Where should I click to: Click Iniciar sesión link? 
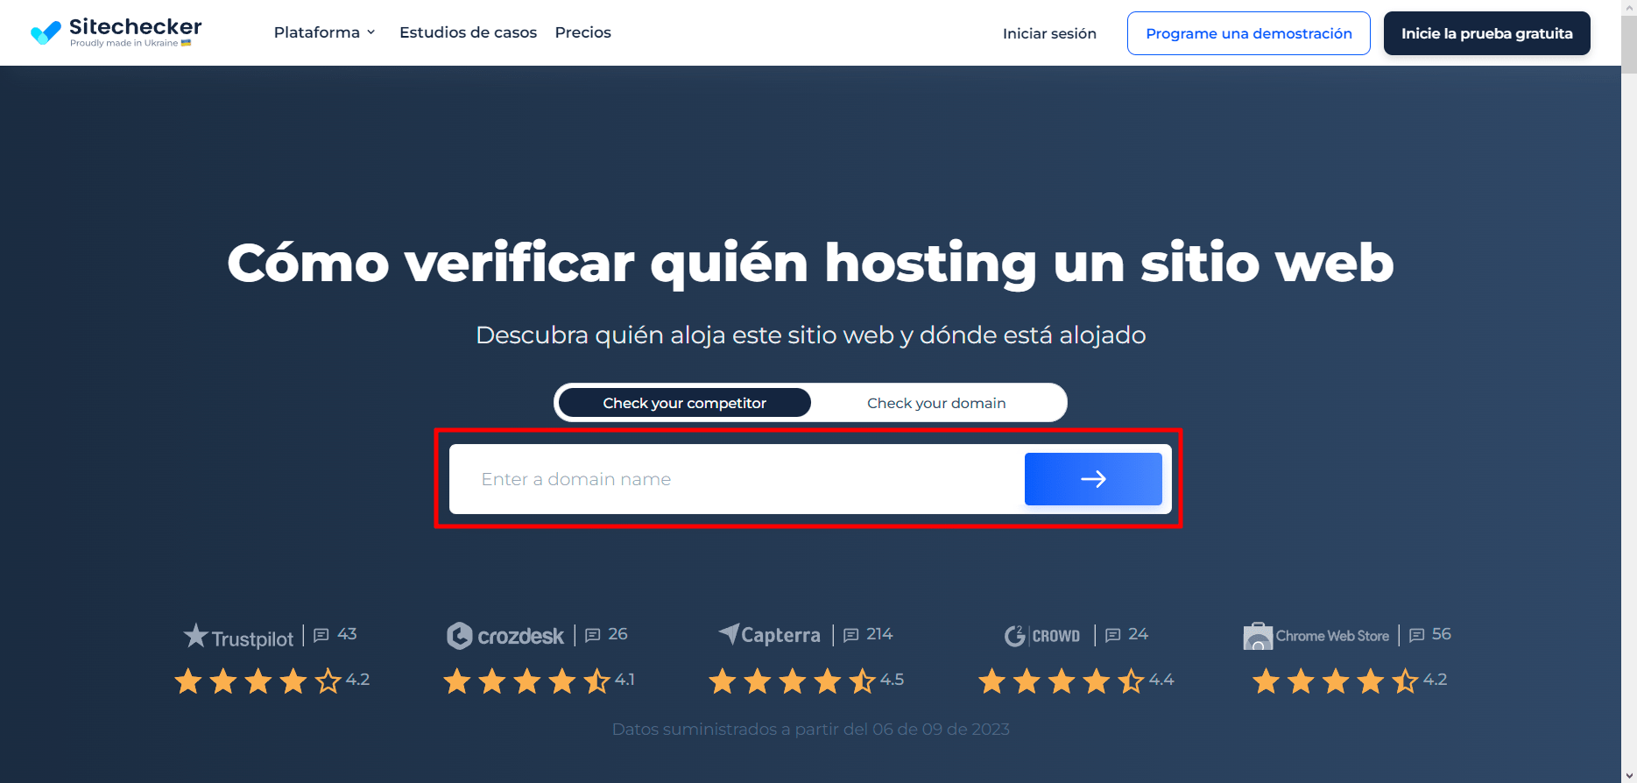click(1049, 33)
